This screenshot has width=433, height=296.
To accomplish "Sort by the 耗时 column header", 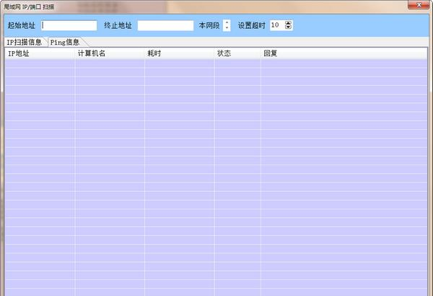I will (180, 53).
